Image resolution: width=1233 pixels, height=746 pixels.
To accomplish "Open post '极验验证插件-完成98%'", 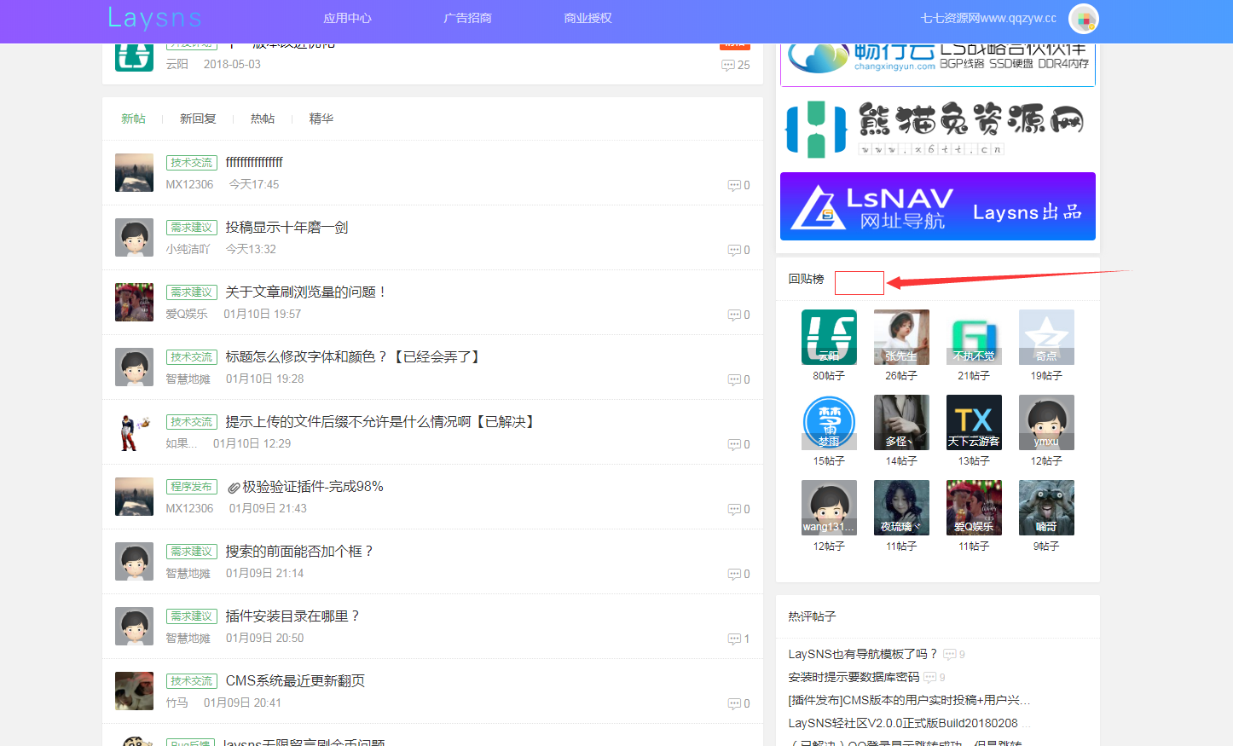I will click(x=313, y=487).
